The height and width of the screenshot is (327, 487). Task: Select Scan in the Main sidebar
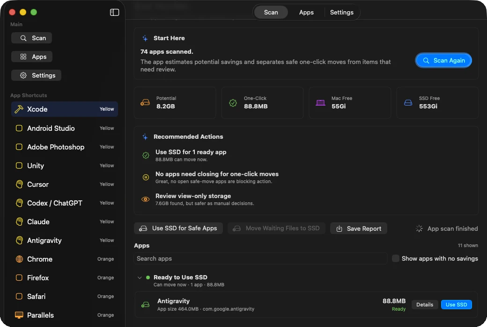tap(32, 38)
